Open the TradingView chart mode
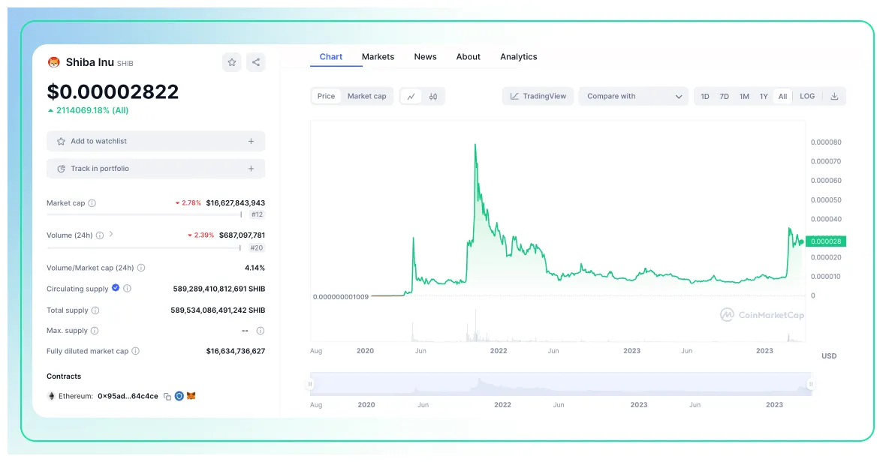 pyautogui.click(x=538, y=96)
